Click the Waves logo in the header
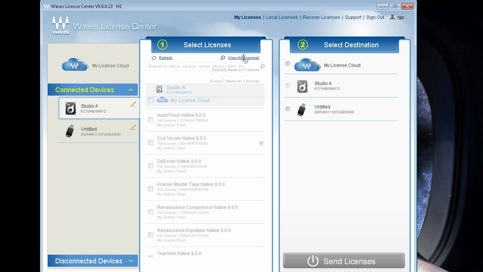This screenshot has width=483, height=272. 60,25
